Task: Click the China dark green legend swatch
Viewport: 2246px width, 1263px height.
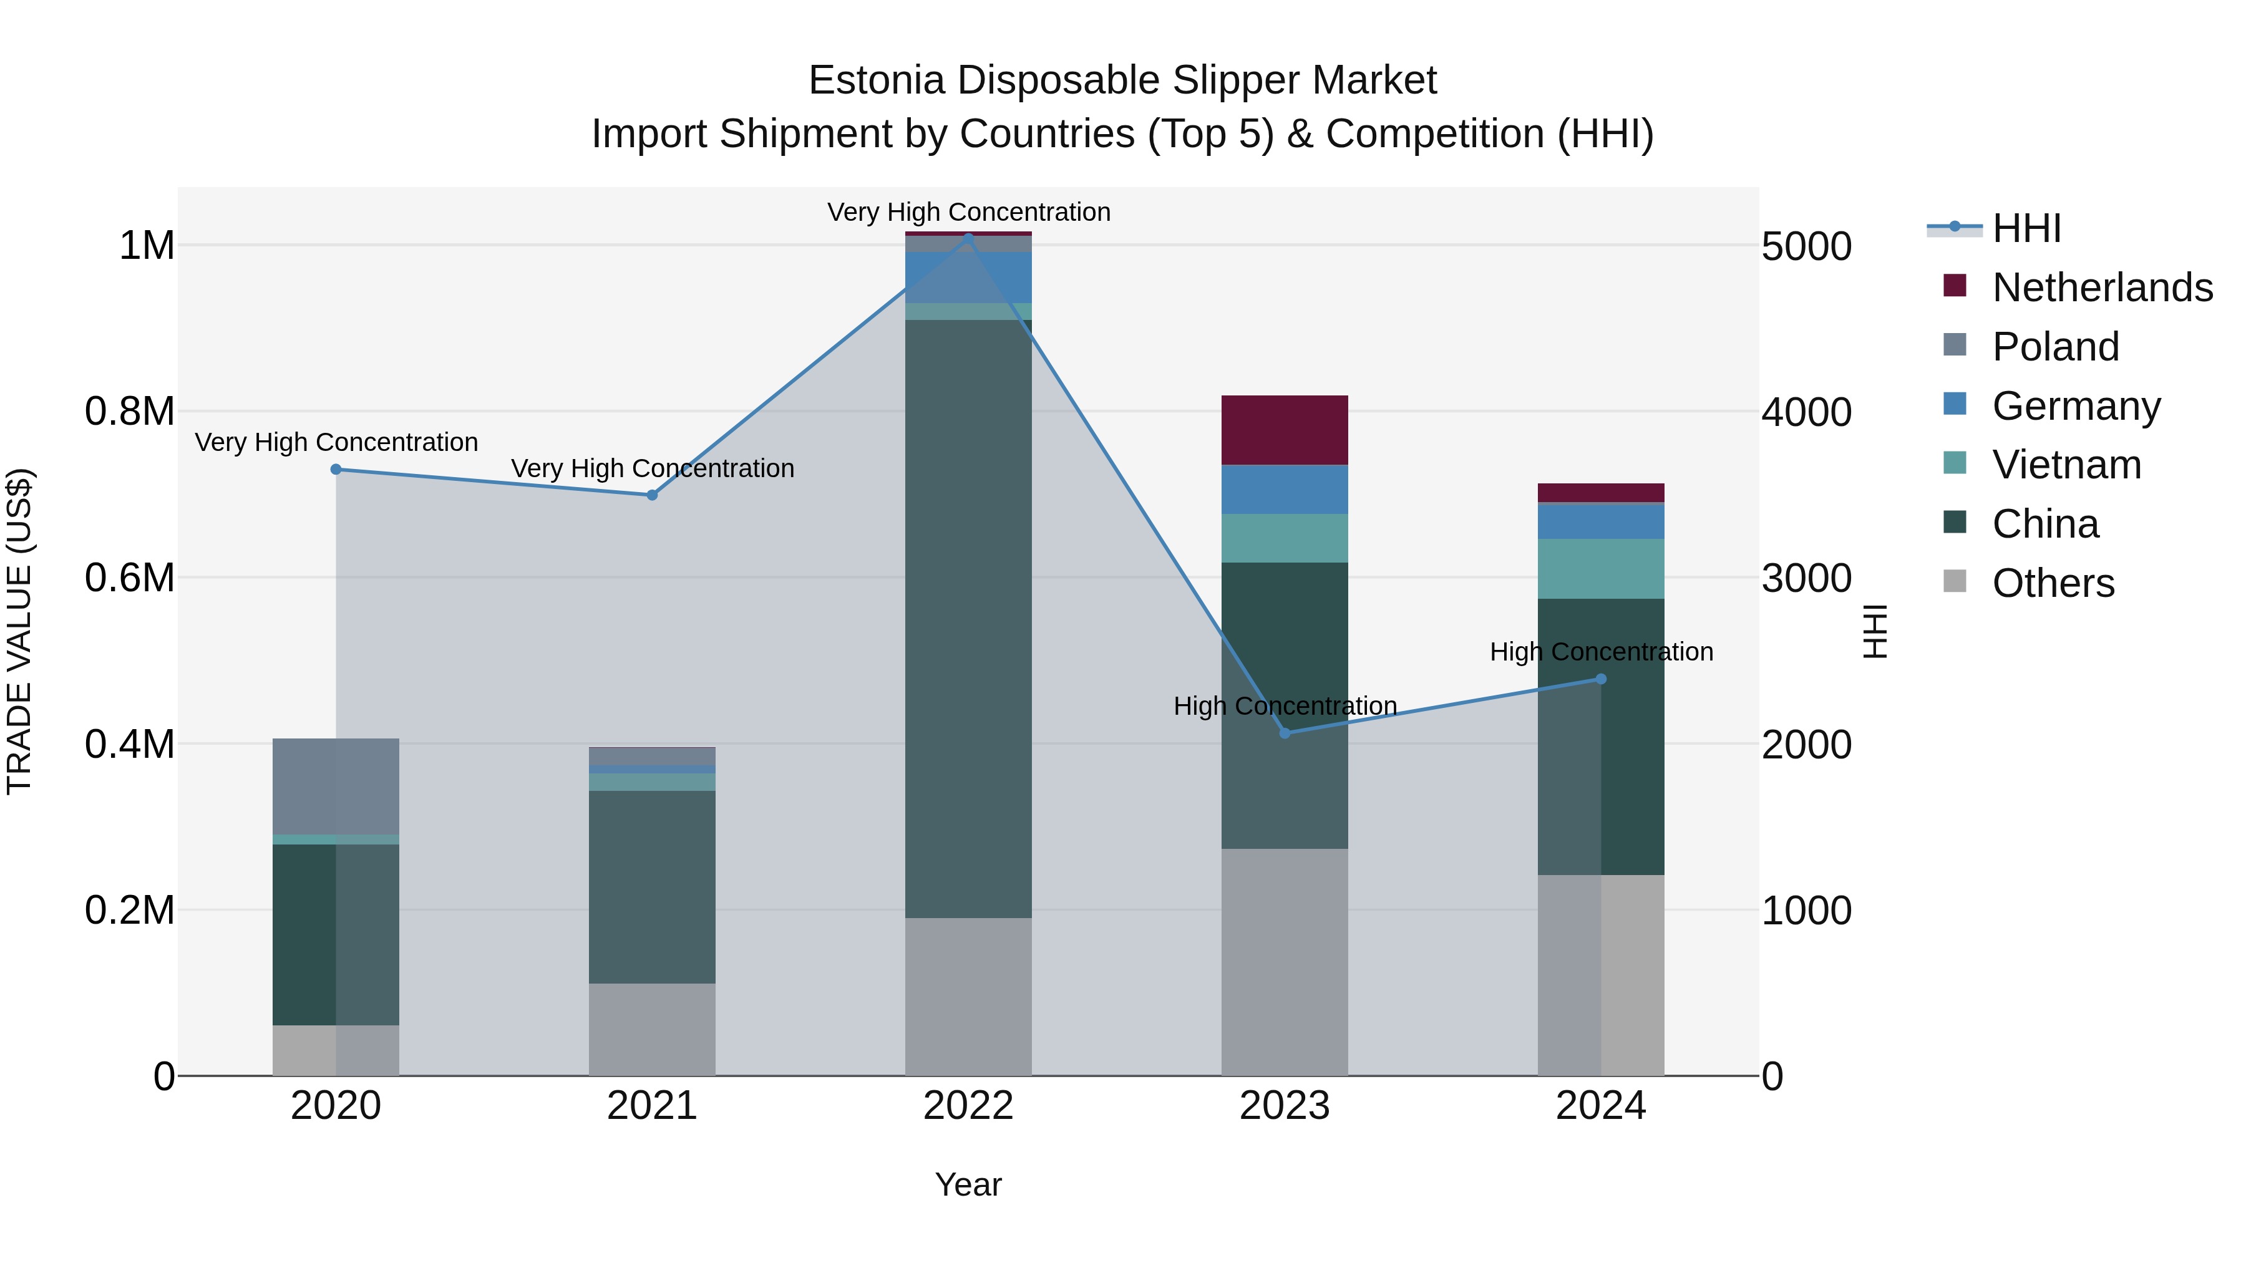Action: click(x=1955, y=522)
